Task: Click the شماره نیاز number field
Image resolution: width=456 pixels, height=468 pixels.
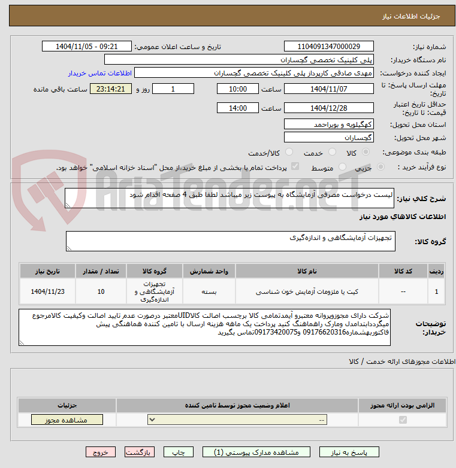Action: coord(329,47)
